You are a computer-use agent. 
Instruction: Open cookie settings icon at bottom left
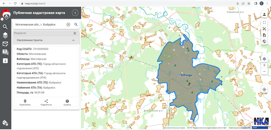[5, 123]
